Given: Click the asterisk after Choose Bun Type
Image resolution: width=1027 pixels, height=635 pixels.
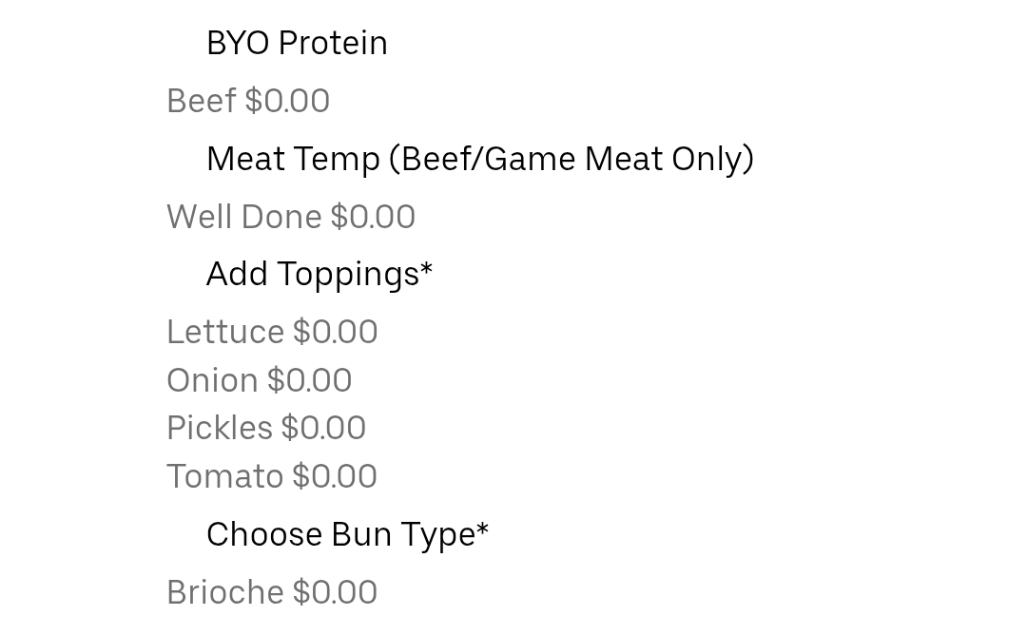Looking at the screenshot, I should point(483,529).
